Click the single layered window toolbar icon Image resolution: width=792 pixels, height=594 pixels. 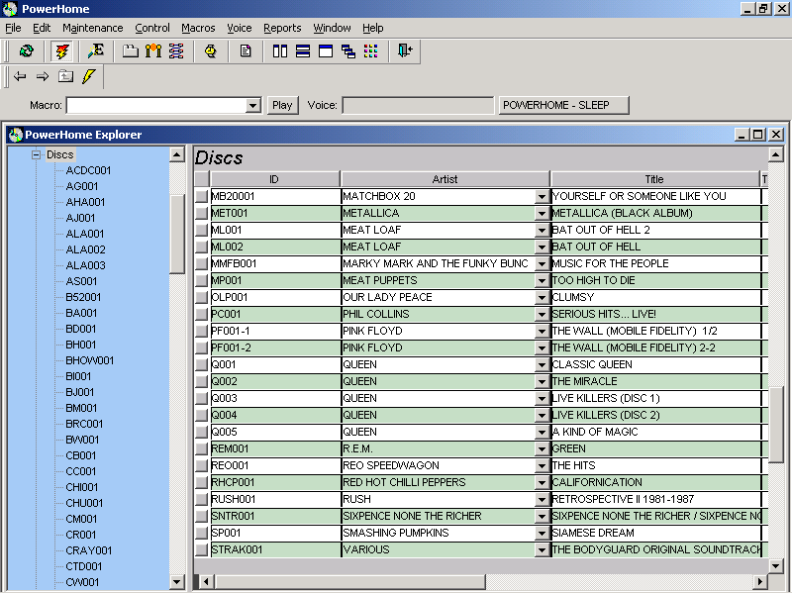click(x=326, y=50)
